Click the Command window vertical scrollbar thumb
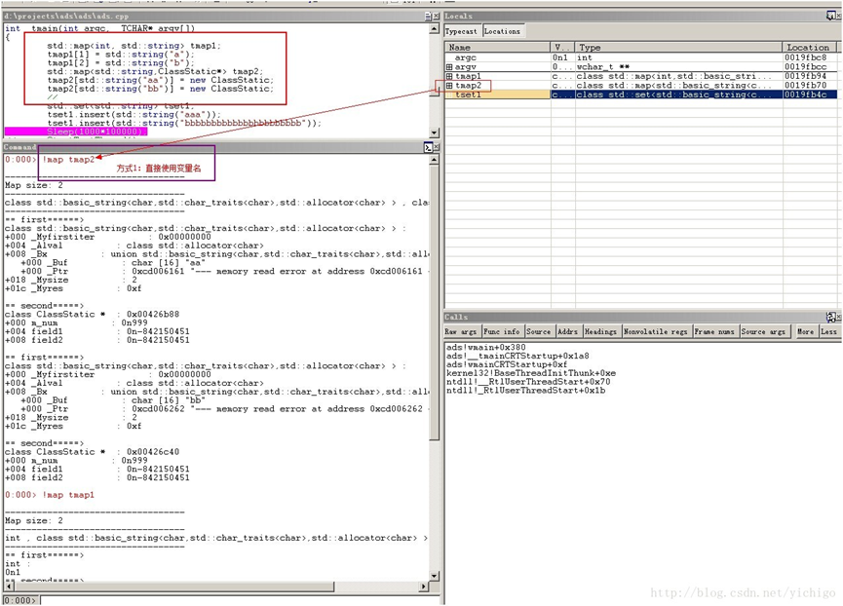 coord(435,302)
